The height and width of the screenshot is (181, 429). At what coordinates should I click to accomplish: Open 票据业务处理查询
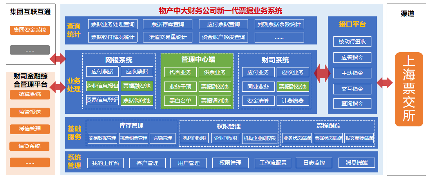[113, 24]
